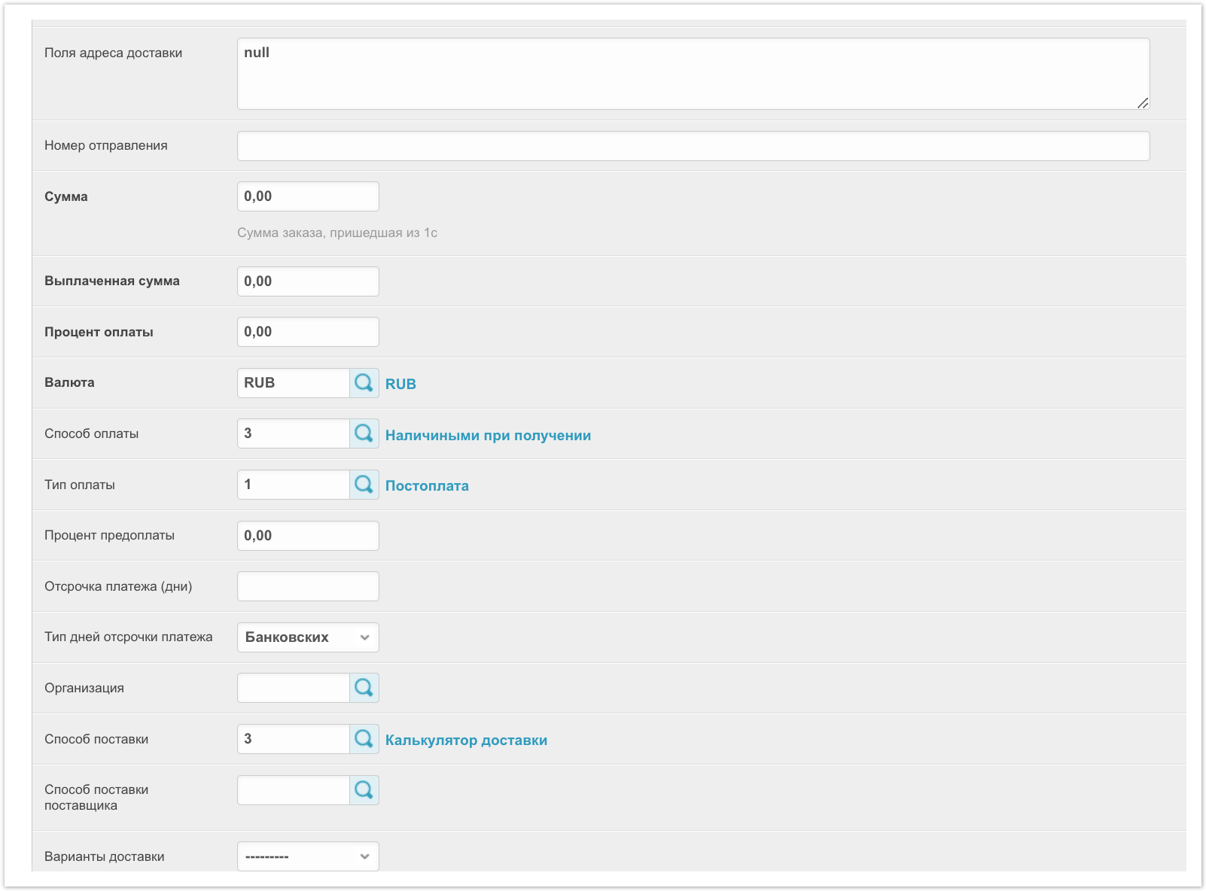Click the Способ поставки lookup icon
Screen dimensions: 1206x891
tap(364, 739)
